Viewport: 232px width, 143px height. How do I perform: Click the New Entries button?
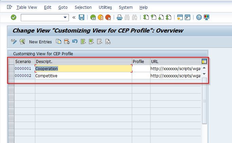(x=40, y=42)
